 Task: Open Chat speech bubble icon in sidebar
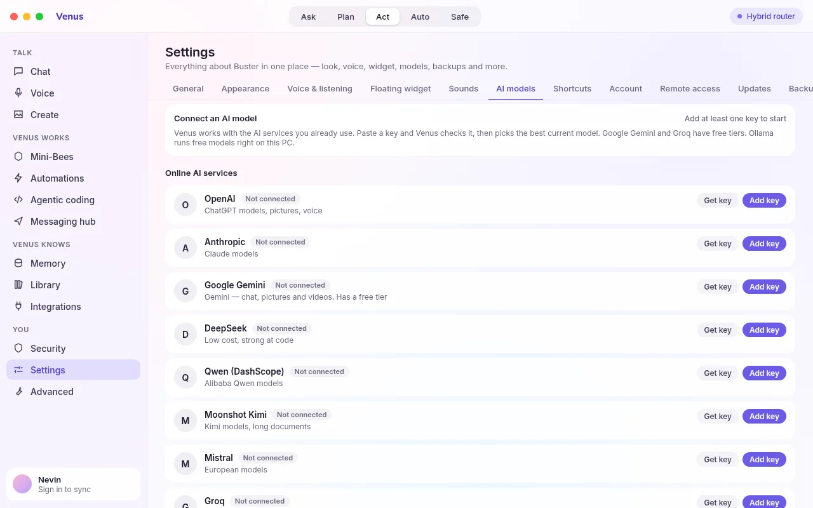tap(18, 72)
